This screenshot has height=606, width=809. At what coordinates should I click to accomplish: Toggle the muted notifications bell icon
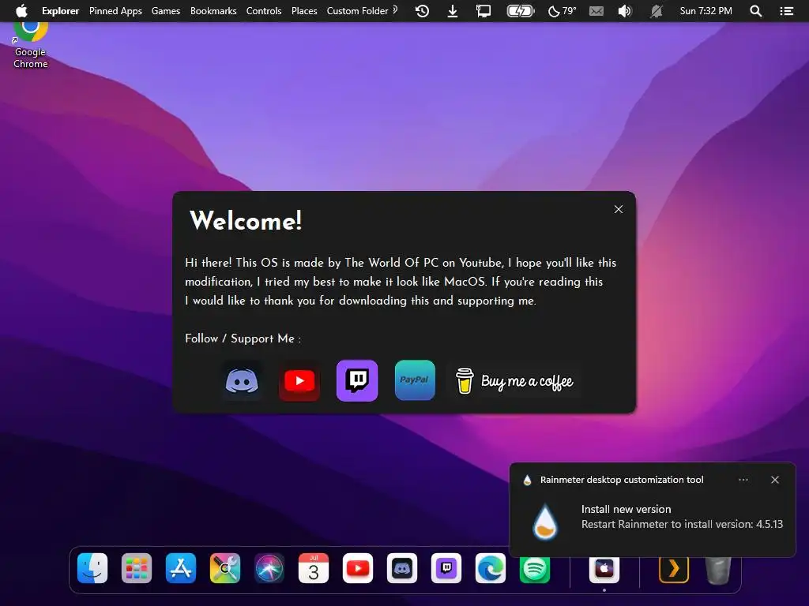coord(656,11)
